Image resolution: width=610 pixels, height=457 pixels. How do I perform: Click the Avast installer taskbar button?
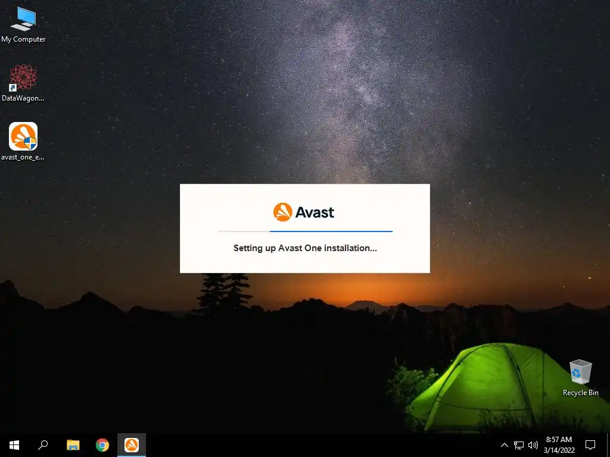[132, 445]
